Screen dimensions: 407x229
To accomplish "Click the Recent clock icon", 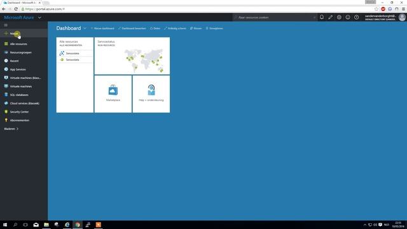I will coord(6,61).
